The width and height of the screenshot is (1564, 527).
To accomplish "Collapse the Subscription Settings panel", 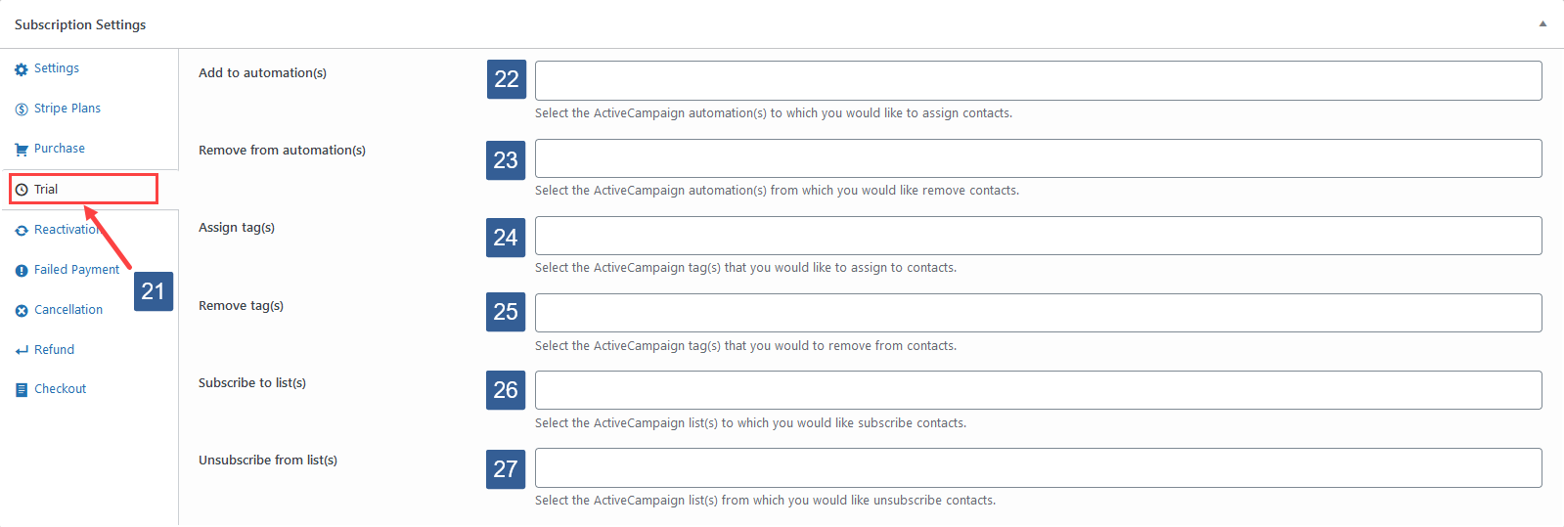I will (1542, 24).
